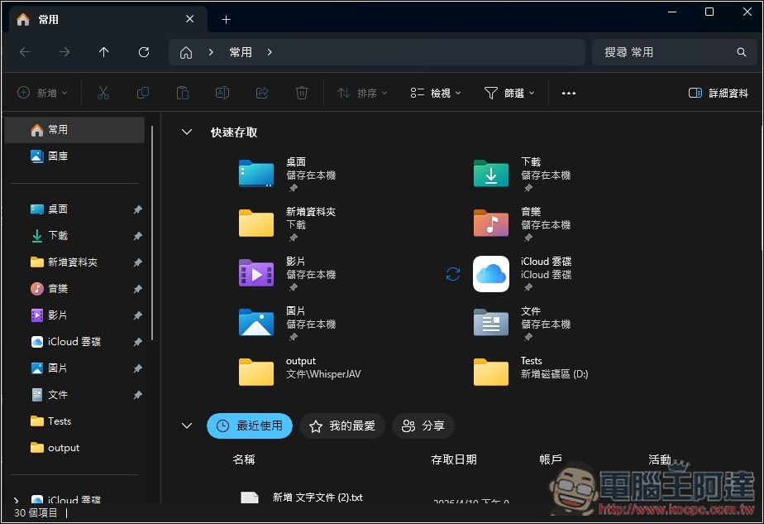Select the Cut icon on the toolbar
This screenshot has width=764, height=524.
(103, 93)
